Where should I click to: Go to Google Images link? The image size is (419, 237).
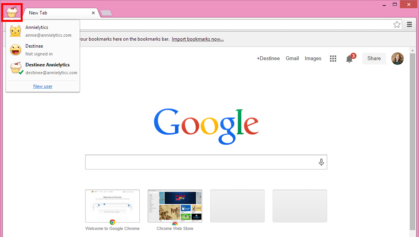pyautogui.click(x=313, y=58)
